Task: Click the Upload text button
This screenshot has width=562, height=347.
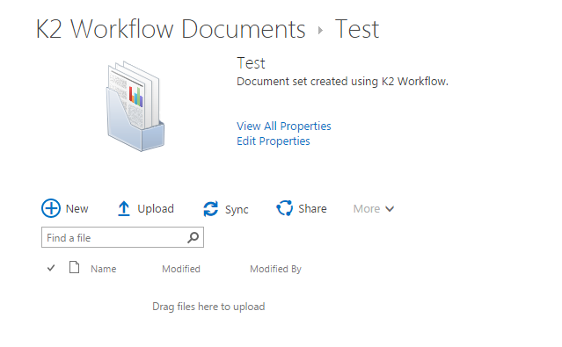Action: tap(156, 209)
